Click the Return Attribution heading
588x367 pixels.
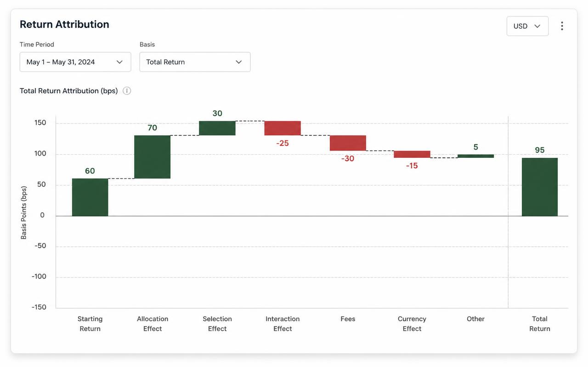coord(64,24)
